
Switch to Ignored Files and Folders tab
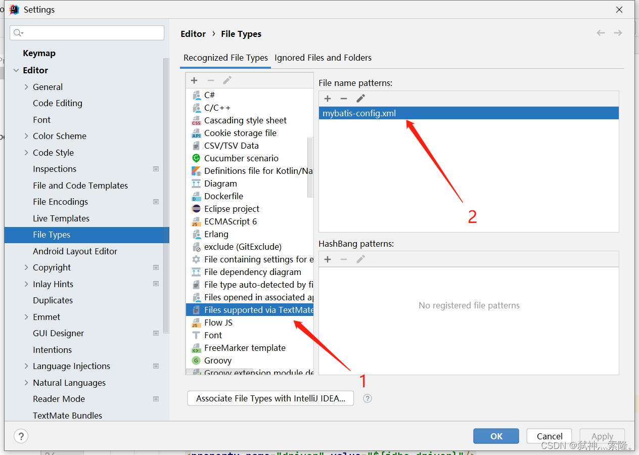323,58
